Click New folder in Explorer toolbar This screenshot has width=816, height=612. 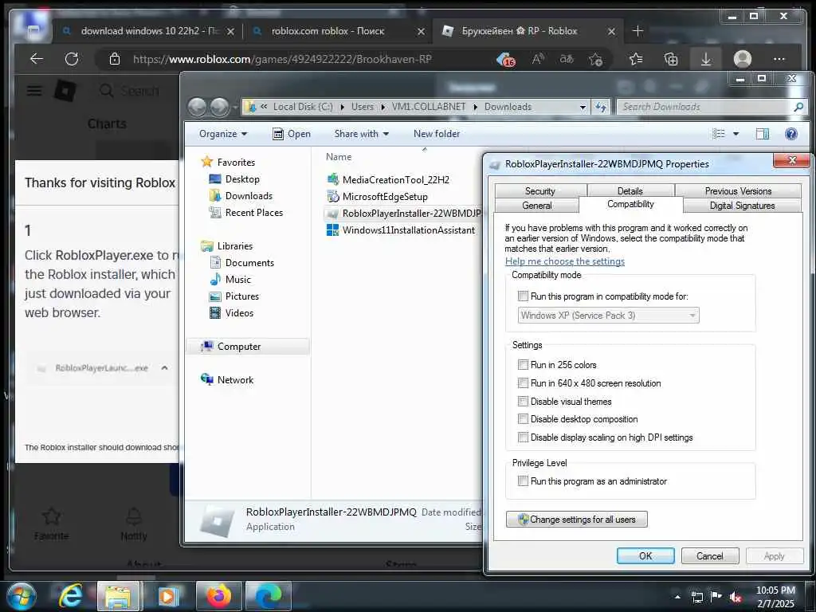pyautogui.click(x=437, y=134)
